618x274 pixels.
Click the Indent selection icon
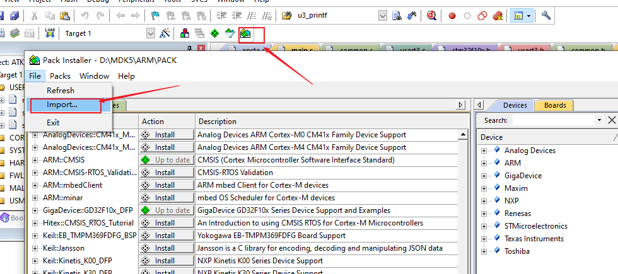[x=222, y=16]
